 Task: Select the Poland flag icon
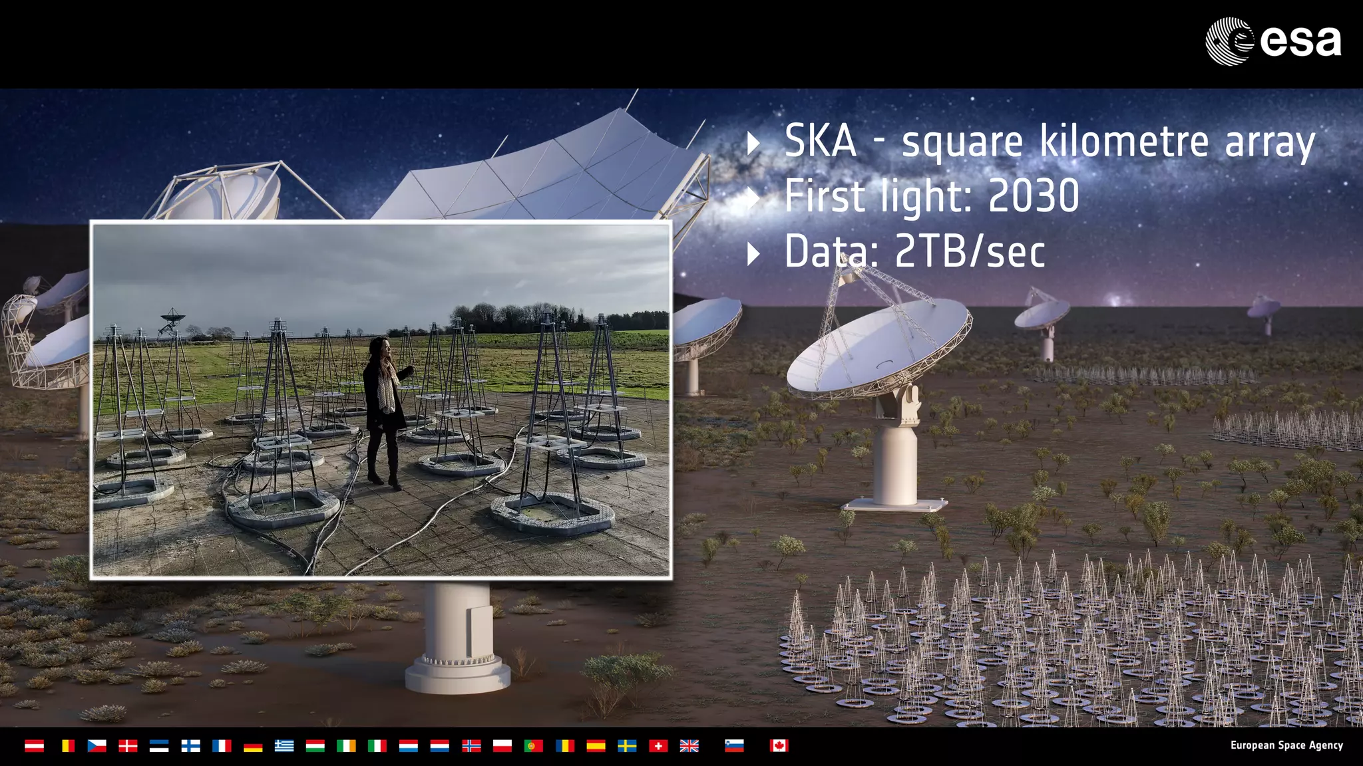pos(502,746)
